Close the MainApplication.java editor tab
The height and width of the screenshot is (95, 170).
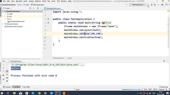(62, 8)
